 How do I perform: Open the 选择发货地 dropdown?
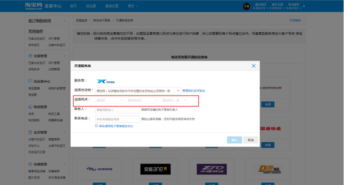pos(138,90)
